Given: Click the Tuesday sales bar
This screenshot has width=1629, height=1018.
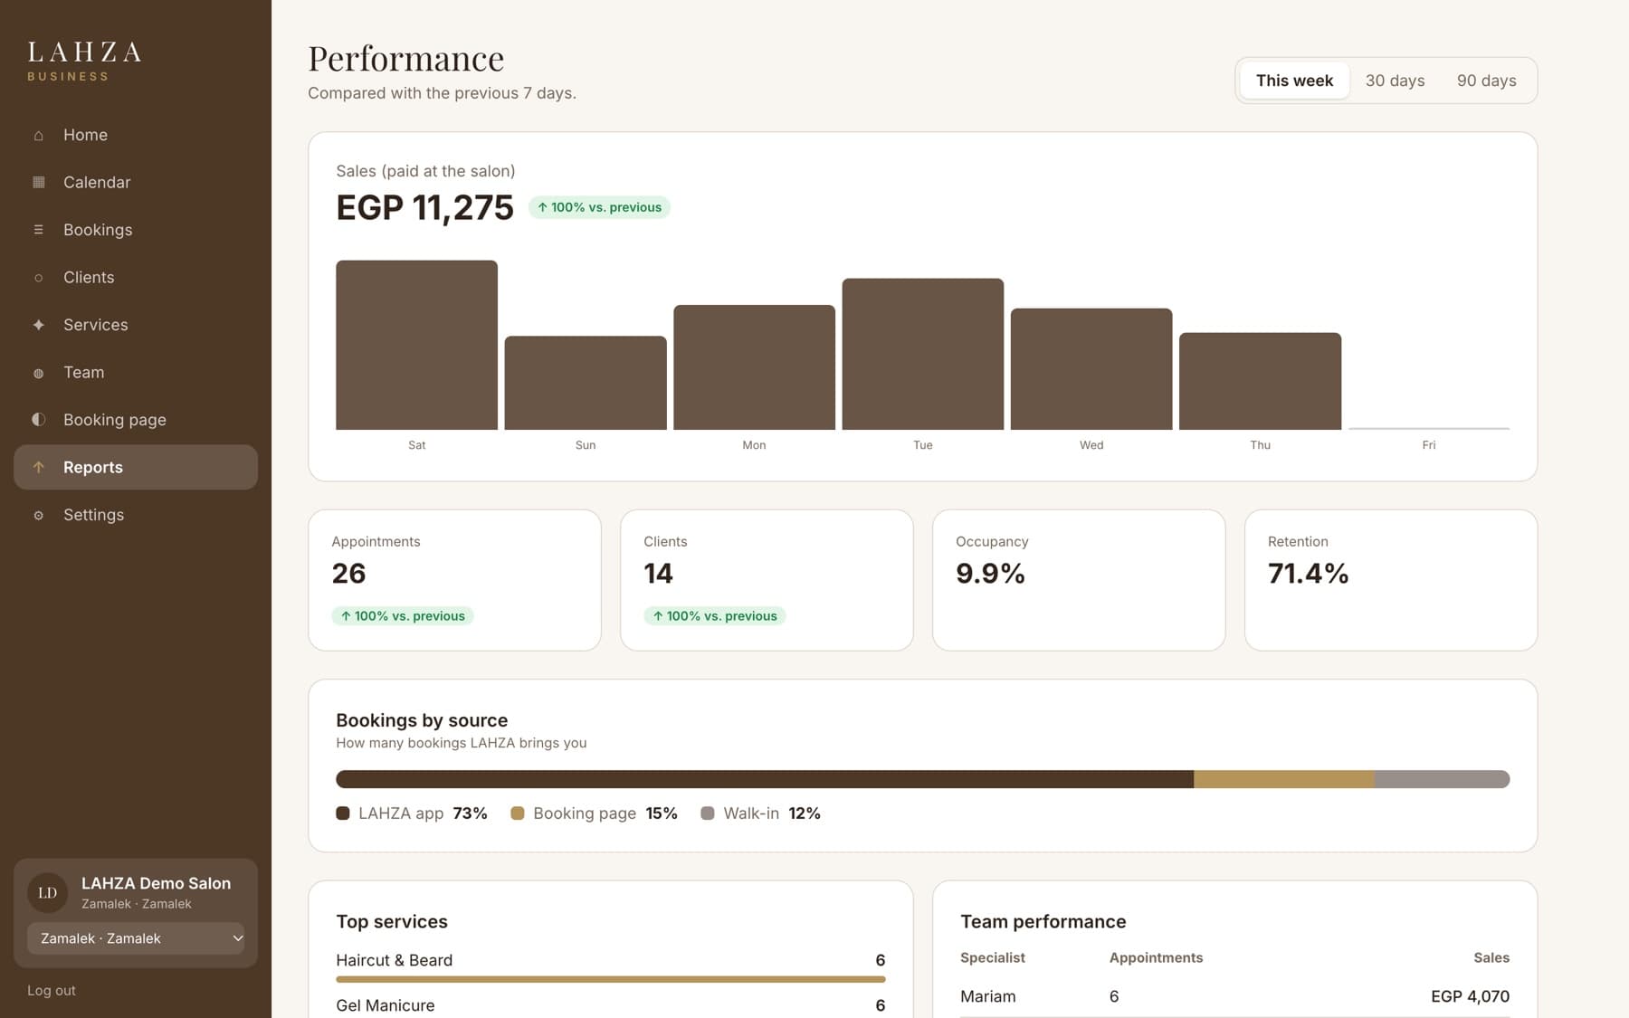Looking at the screenshot, I should [x=922, y=354].
